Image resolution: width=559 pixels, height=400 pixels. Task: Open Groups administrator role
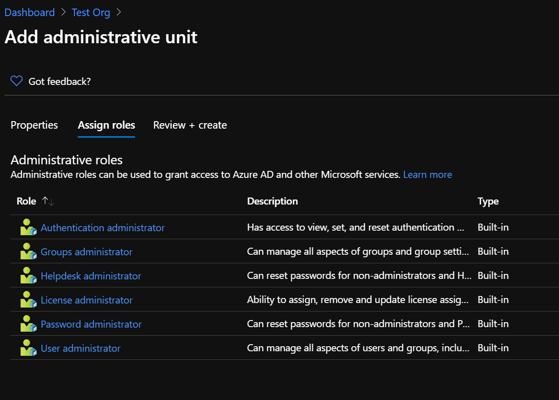click(x=86, y=252)
